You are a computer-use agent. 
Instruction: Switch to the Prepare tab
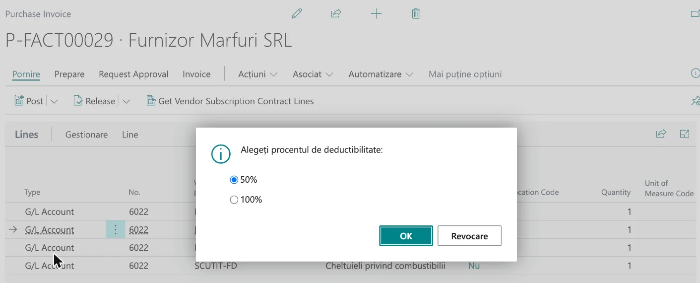tap(69, 74)
